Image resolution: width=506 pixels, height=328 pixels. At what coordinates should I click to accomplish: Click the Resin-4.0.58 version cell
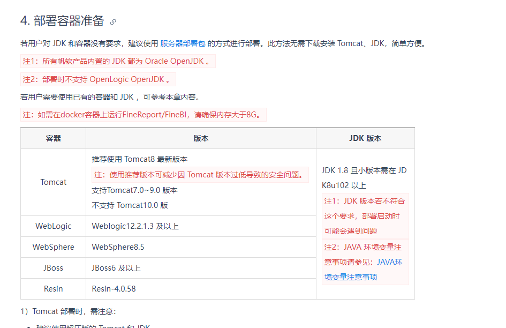point(201,289)
